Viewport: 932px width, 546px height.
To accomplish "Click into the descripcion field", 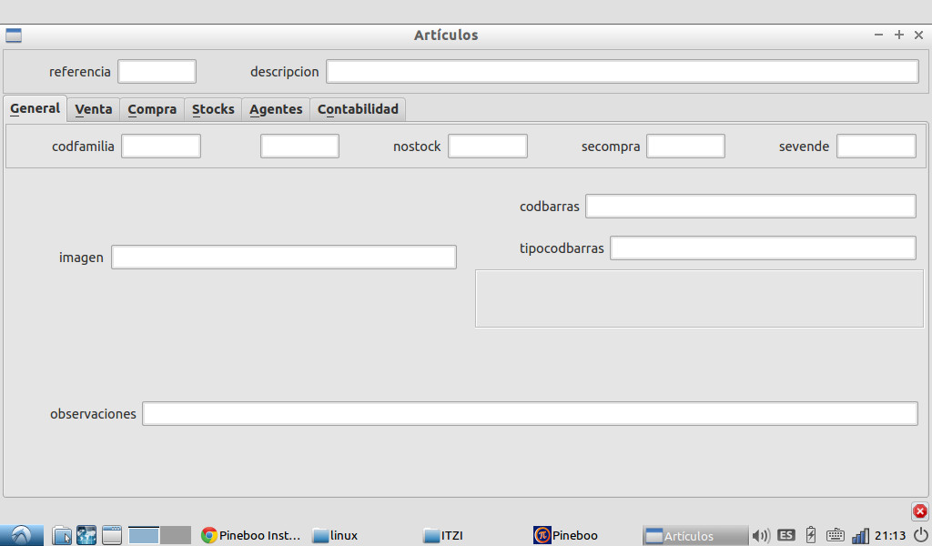I will [x=623, y=72].
